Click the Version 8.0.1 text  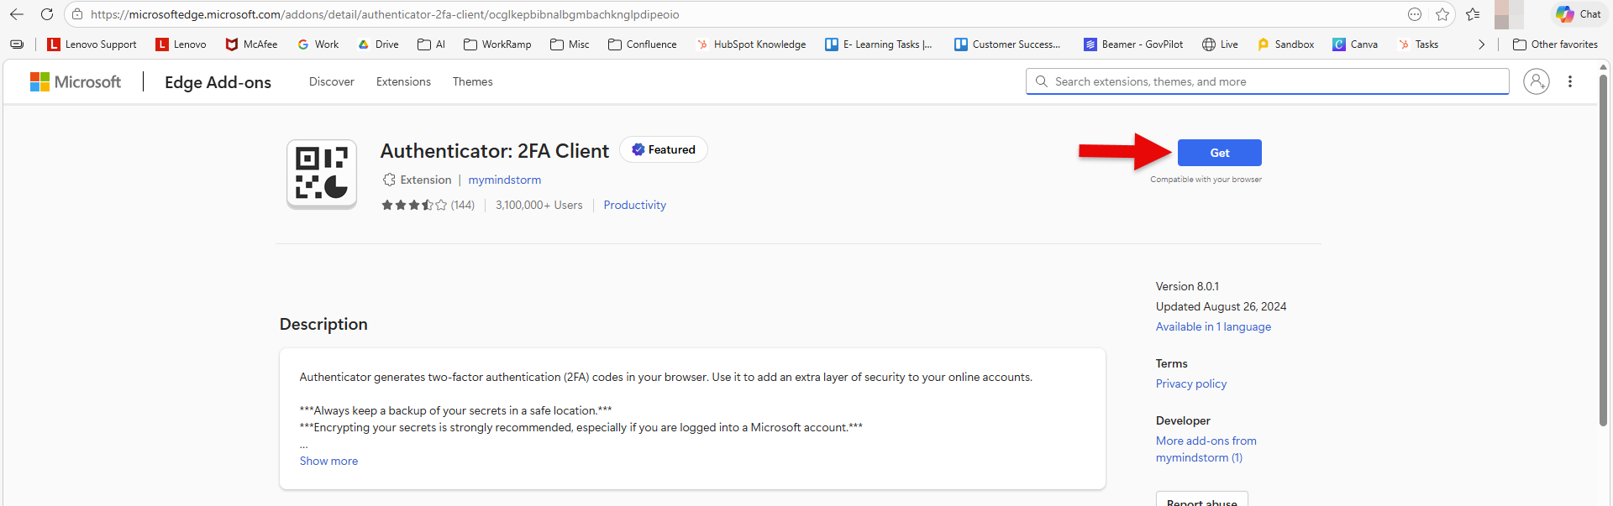[1187, 286]
